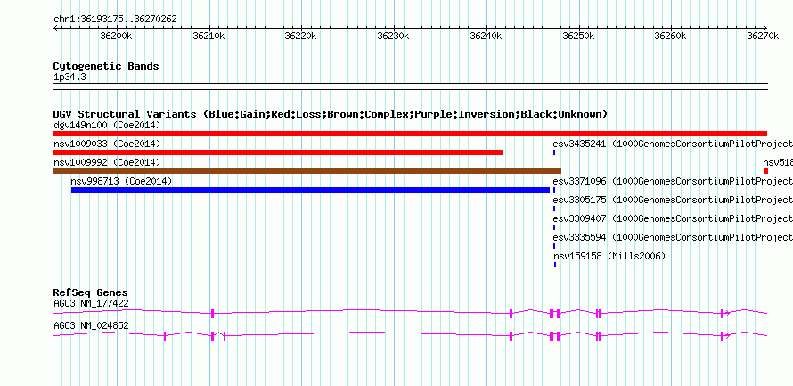Open the nsv1009033 (Coe2014) label
Image resolution: width=793 pixels, height=386 pixels.
pyautogui.click(x=107, y=144)
